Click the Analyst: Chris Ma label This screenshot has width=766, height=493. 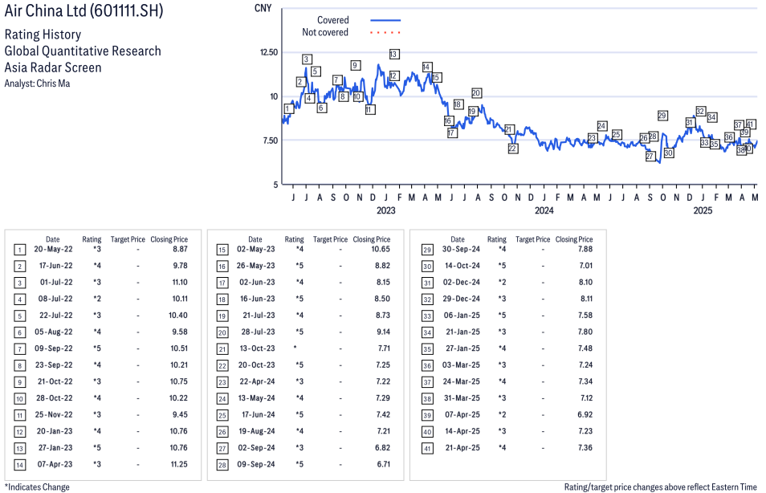click(x=37, y=84)
